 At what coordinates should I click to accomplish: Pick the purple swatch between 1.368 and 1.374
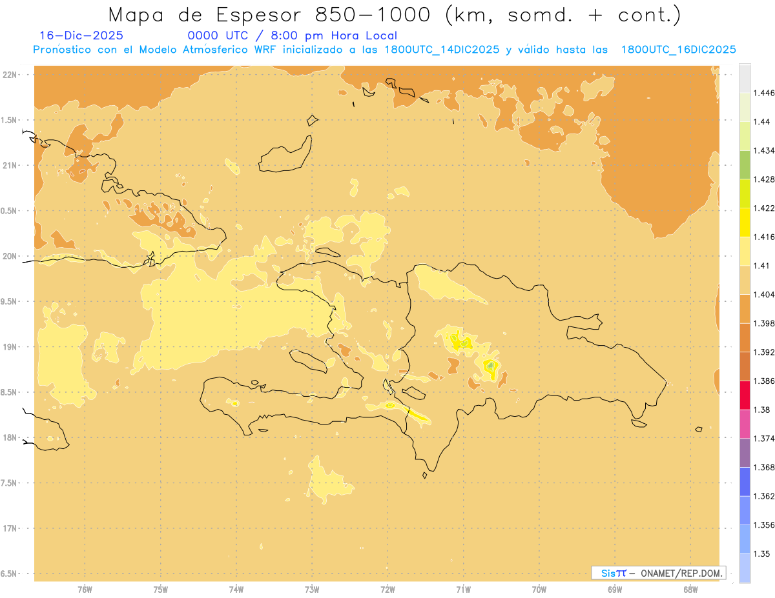[745, 453]
